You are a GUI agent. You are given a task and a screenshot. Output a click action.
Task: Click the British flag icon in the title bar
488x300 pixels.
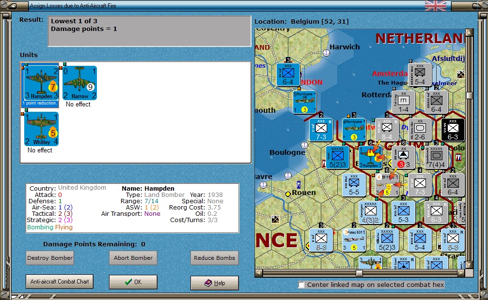coord(435,6)
